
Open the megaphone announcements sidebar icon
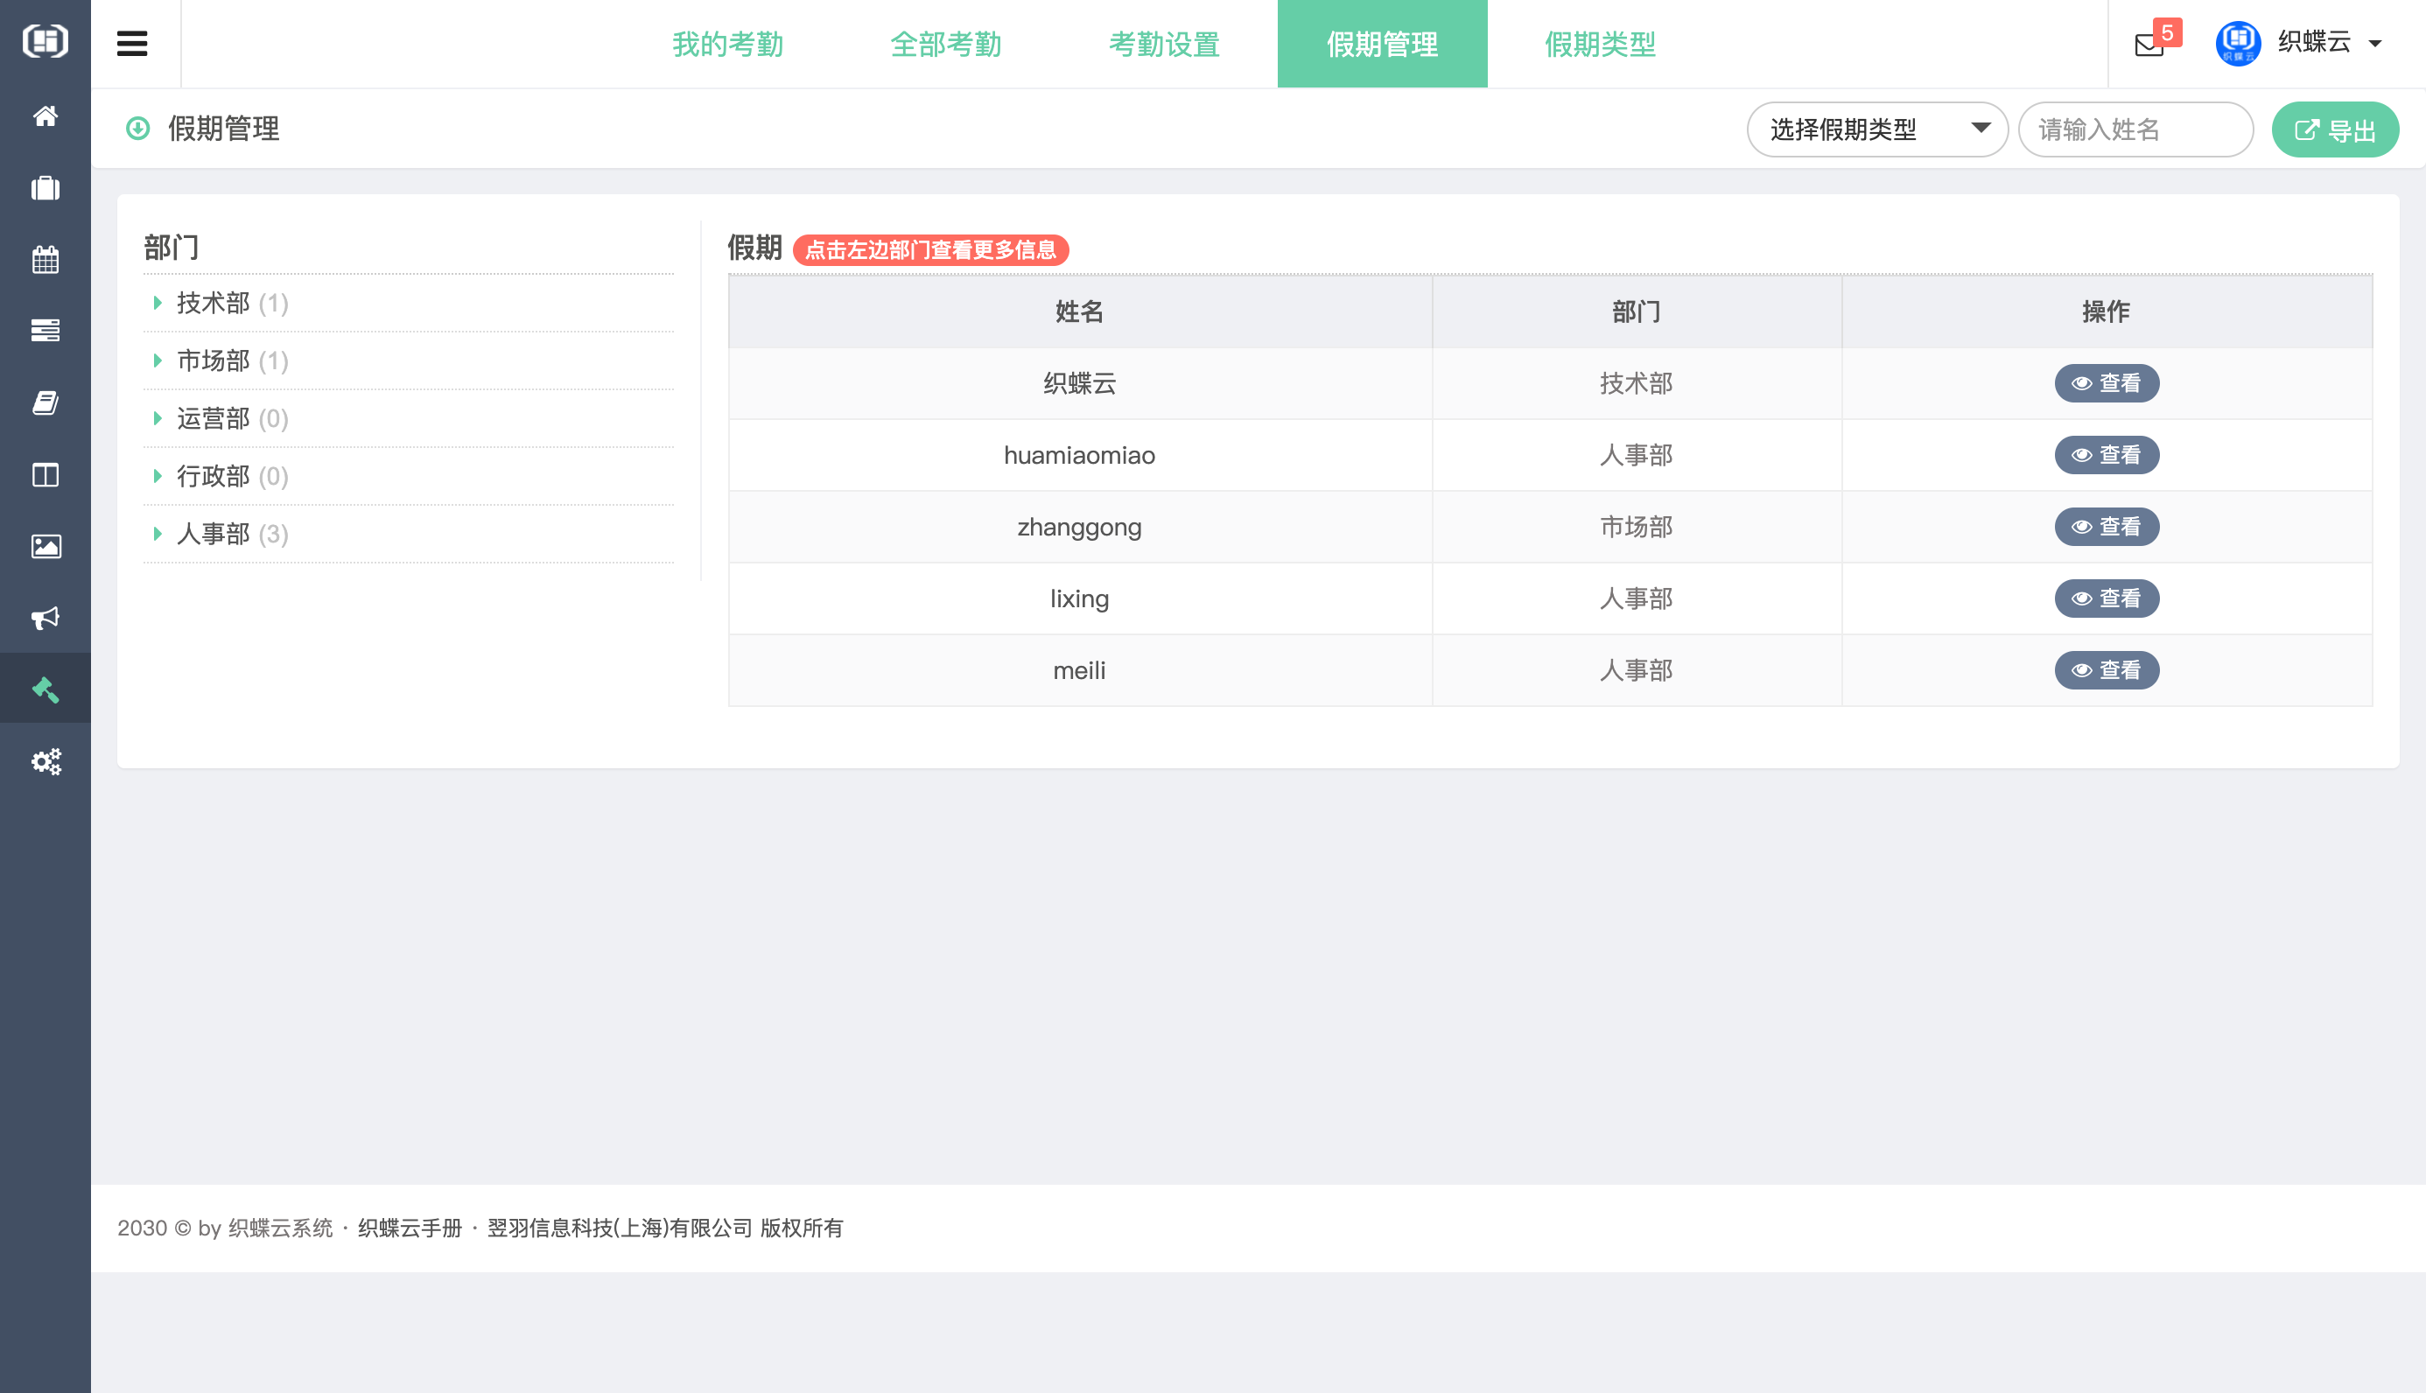(45, 618)
